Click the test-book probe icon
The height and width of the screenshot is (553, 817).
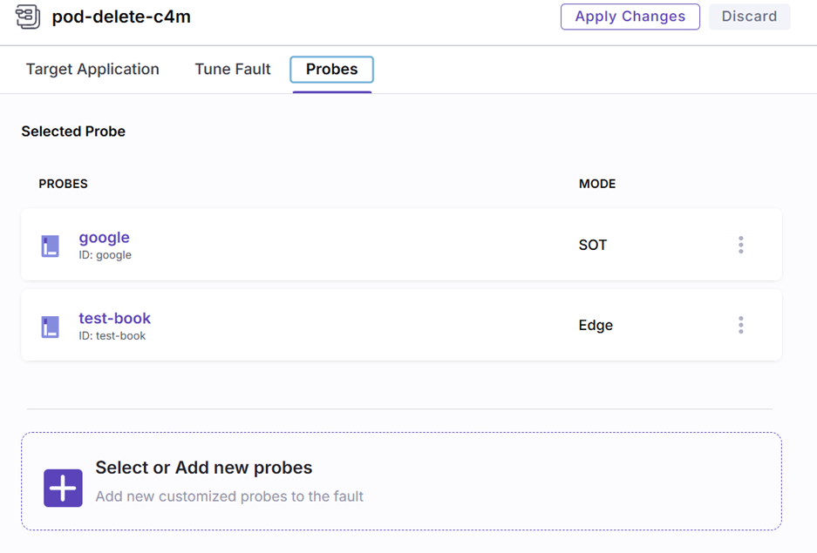pos(51,327)
